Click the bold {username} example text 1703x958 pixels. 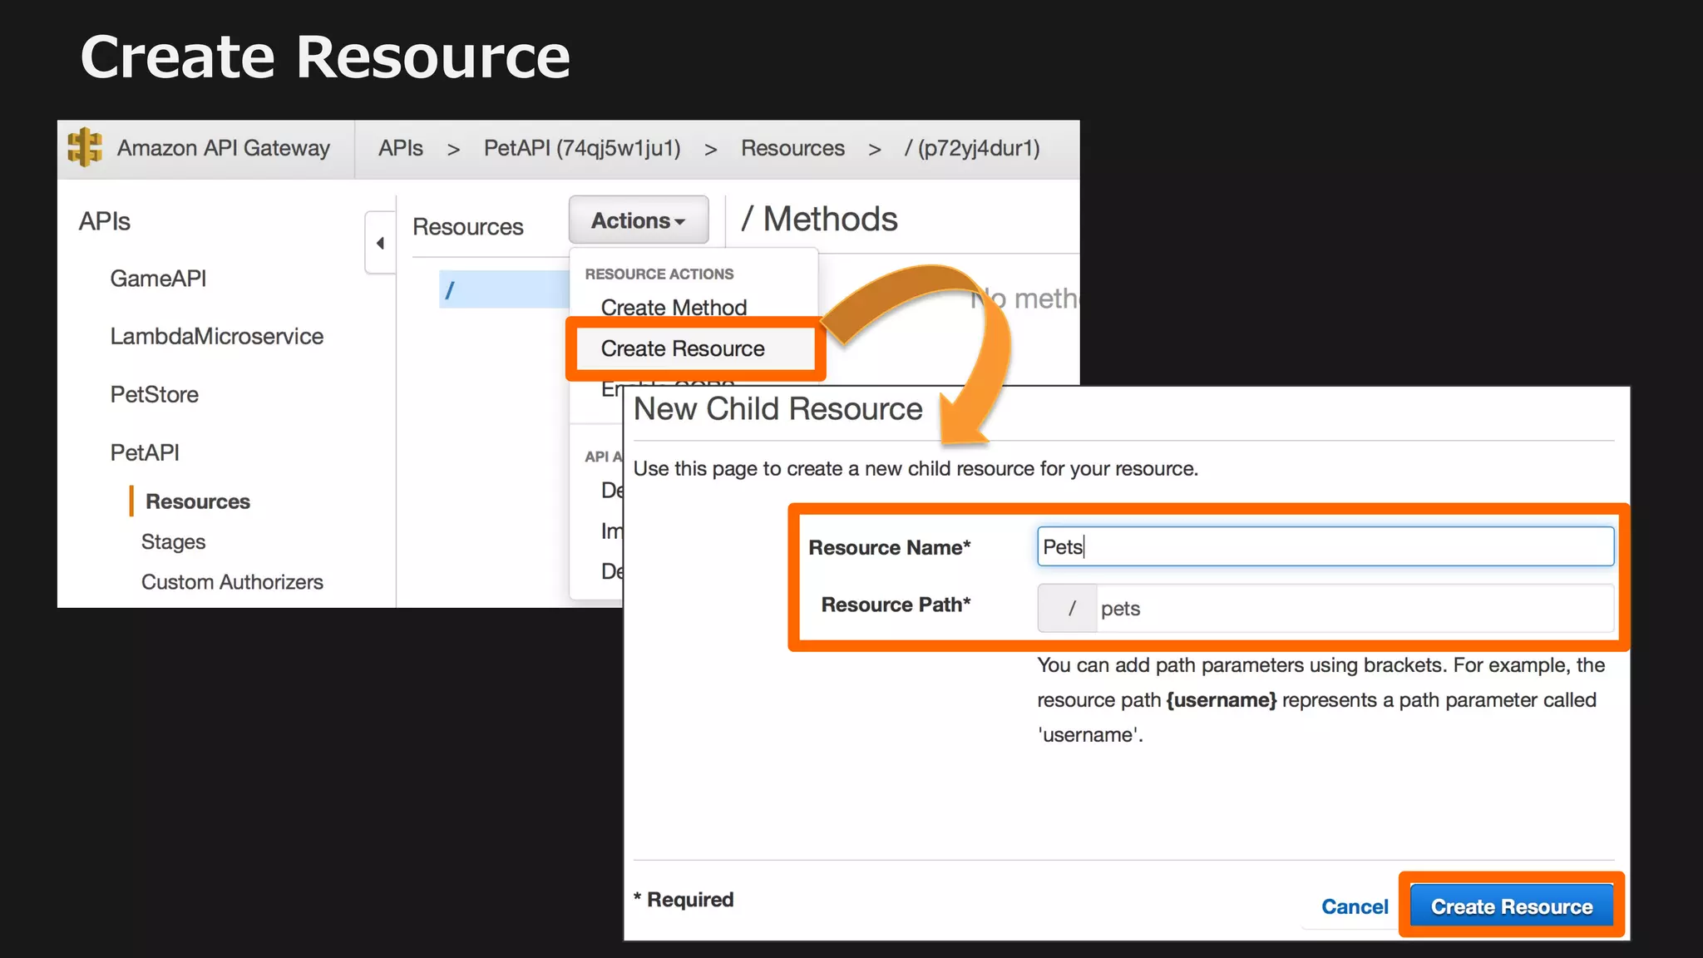coord(1222,700)
